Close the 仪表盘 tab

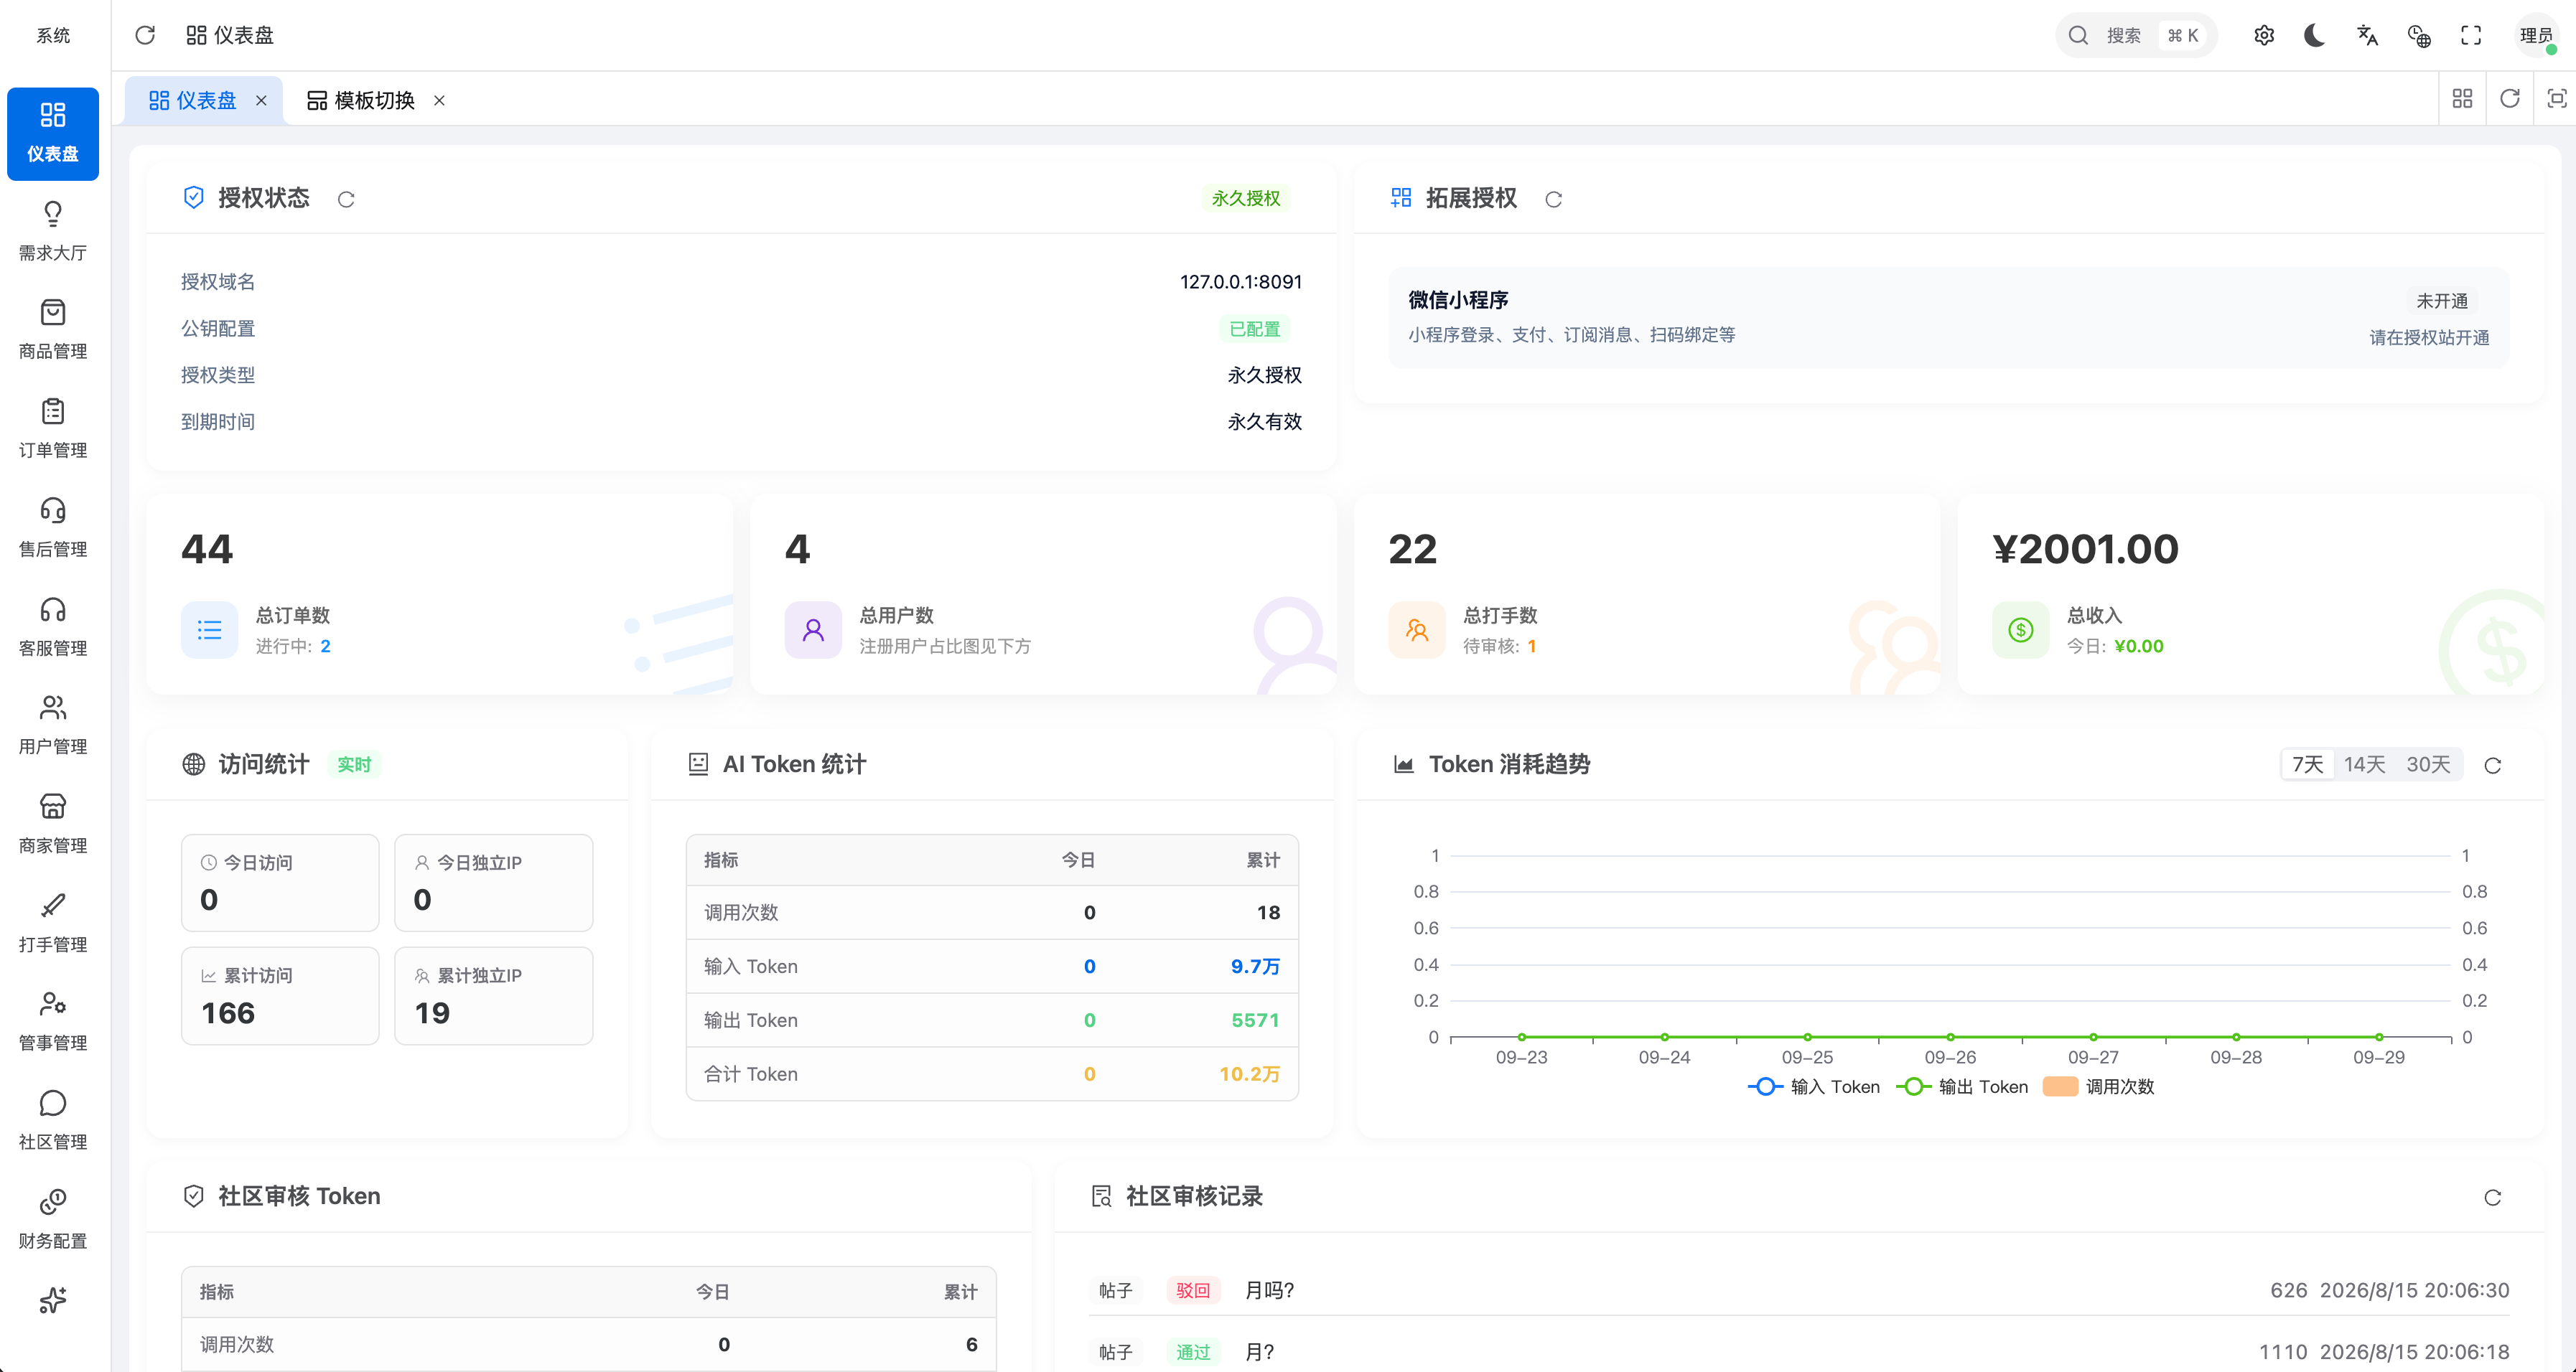coord(261,100)
